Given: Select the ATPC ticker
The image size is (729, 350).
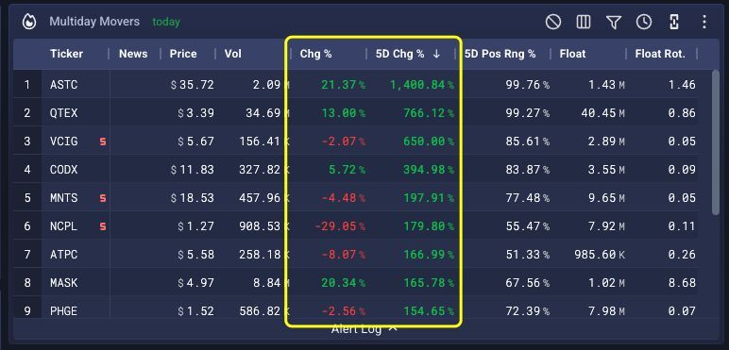Looking at the screenshot, I should point(63,255).
